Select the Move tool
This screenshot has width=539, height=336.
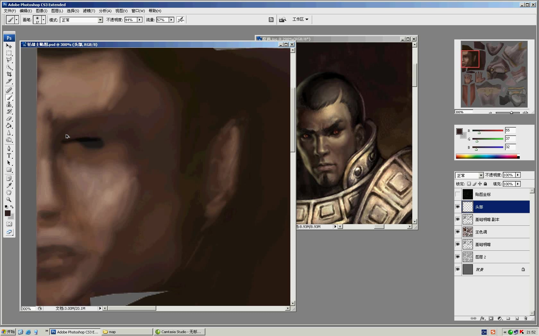[9, 46]
